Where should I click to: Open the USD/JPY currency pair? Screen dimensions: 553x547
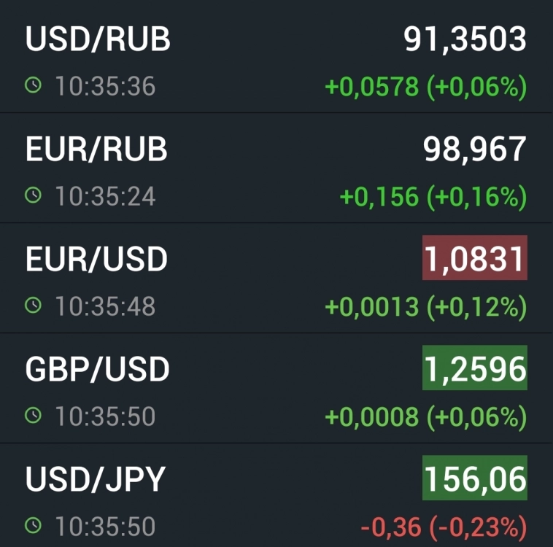click(96, 479)
